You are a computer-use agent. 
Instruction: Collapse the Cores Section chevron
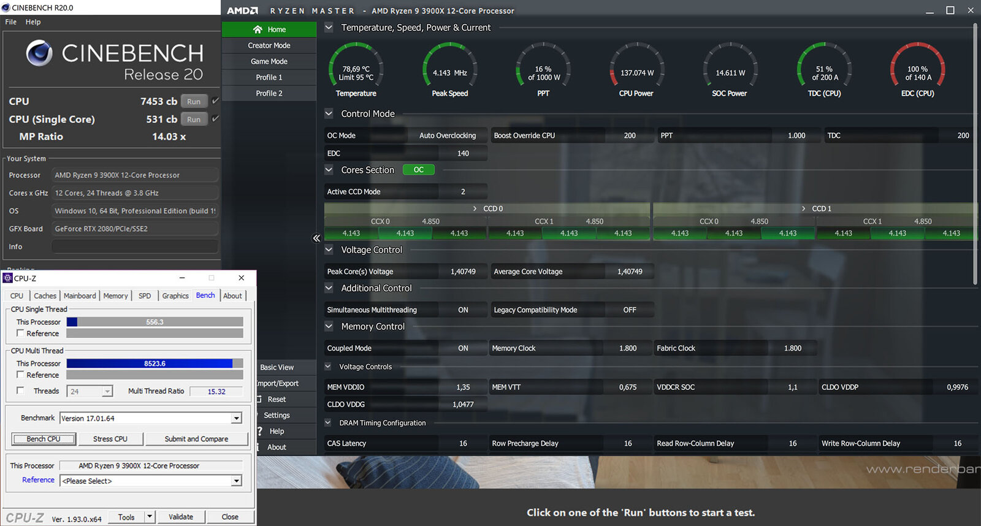tap(329, 170)
